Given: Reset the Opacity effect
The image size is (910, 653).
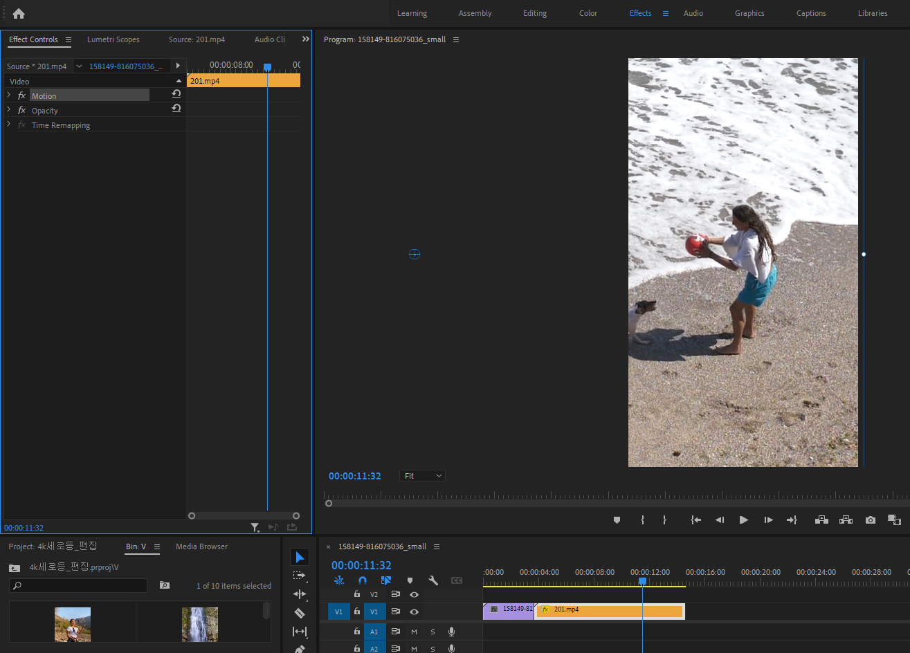Looking at the screenshot, I should (176, 109).
